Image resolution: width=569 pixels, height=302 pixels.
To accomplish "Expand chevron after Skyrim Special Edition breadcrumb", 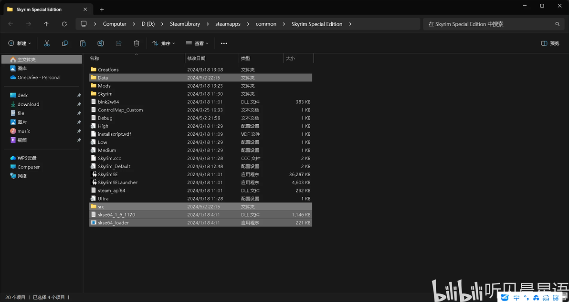I will (350, 24).
